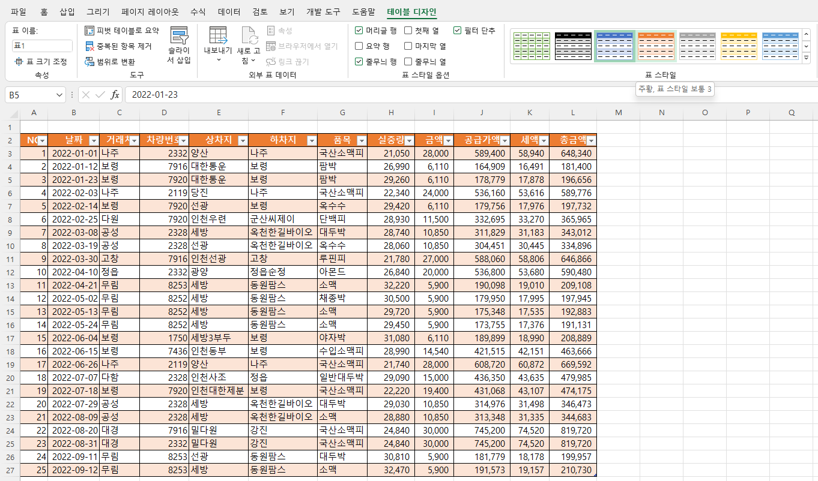Expand the Name Box dropdown arrow
The width and height of the screenshot is (818, 481).
(x=59, y=95)
